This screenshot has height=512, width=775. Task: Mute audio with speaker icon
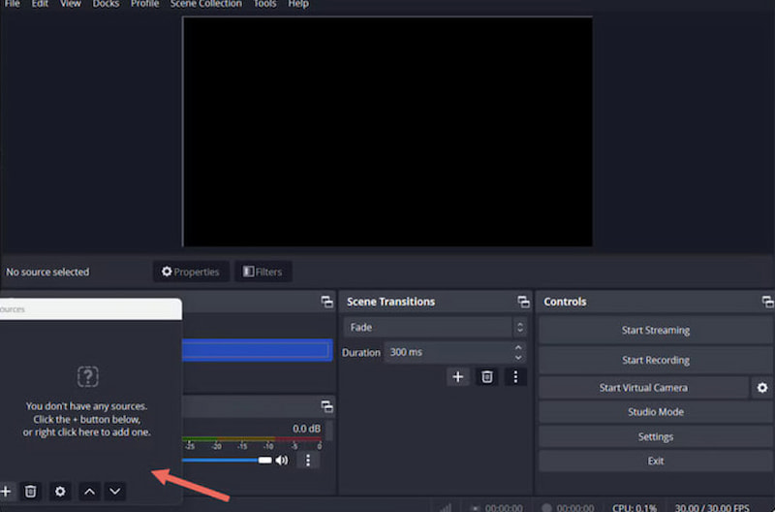tap(282, 460)
